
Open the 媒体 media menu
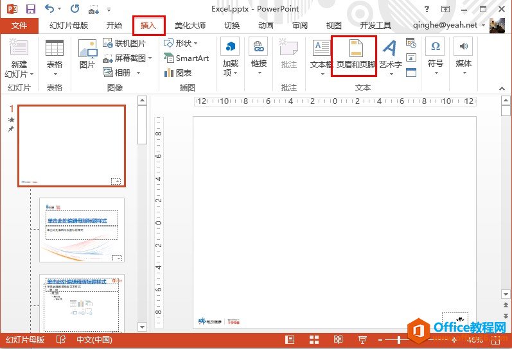463,57
